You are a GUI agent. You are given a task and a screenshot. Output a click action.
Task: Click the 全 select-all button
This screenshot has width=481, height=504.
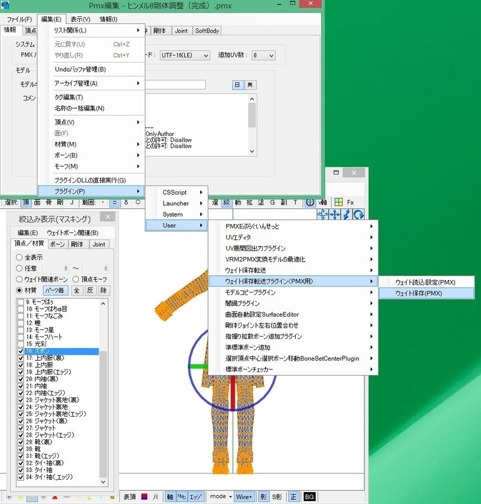[77, 291]
